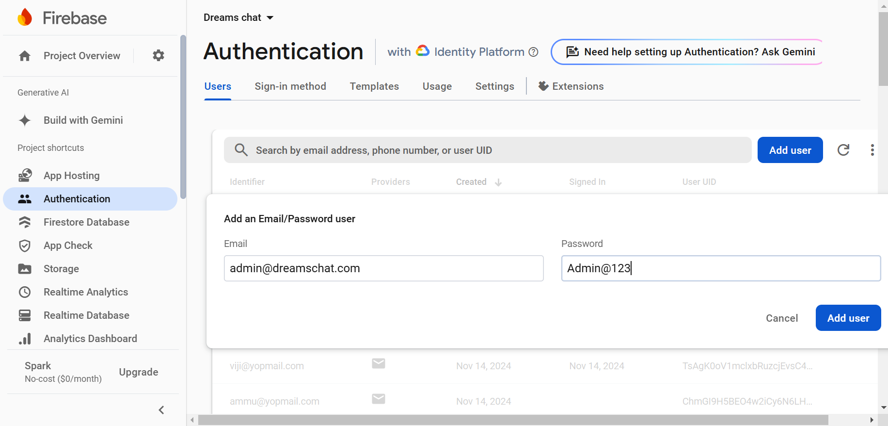Switch to the Sign-in method tab
The width and height of the screenshot is (888, 426).
tap(290, 86)
